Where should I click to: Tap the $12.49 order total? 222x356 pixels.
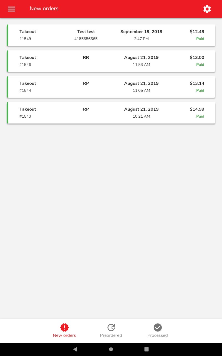(x=197, y=32)
